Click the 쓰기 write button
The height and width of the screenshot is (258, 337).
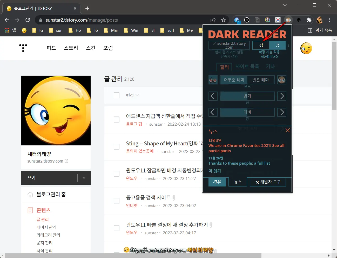(x=49, y=178)
